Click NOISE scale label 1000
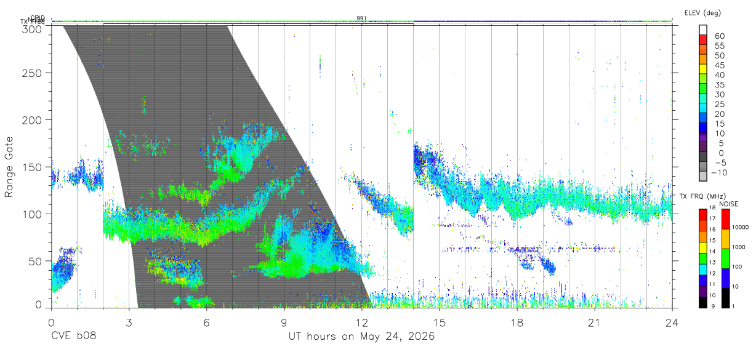The image size is (756, 349). point(739,247)
